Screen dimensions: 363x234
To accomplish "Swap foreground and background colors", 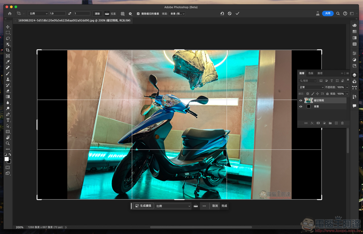I will (x=10, y=155).
